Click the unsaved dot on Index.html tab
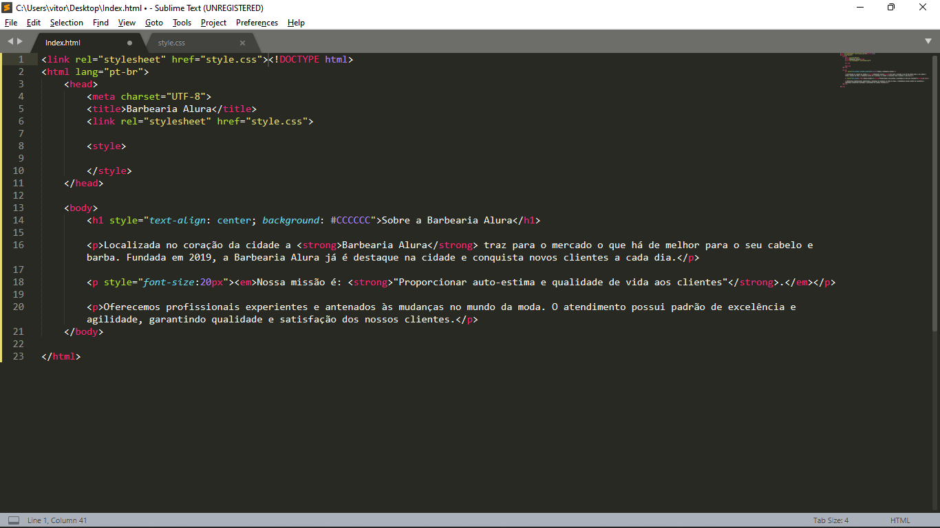940x528 pixels. point(129,43)
